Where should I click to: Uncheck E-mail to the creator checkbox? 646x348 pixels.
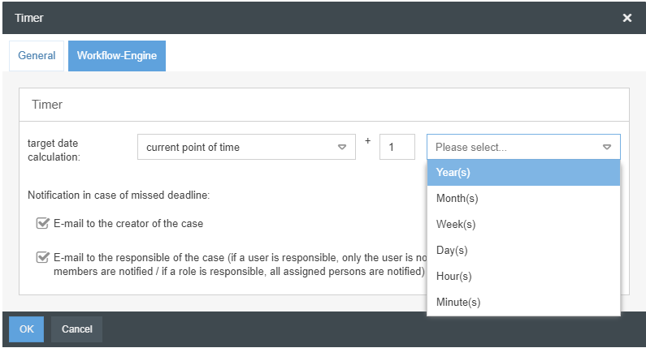(43, 223)
